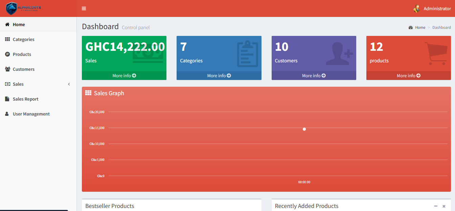The height and width of the screenshot is (211, 455).
Task: Click the Ghc10,000 axis label
Action: (x=97, y=144)
